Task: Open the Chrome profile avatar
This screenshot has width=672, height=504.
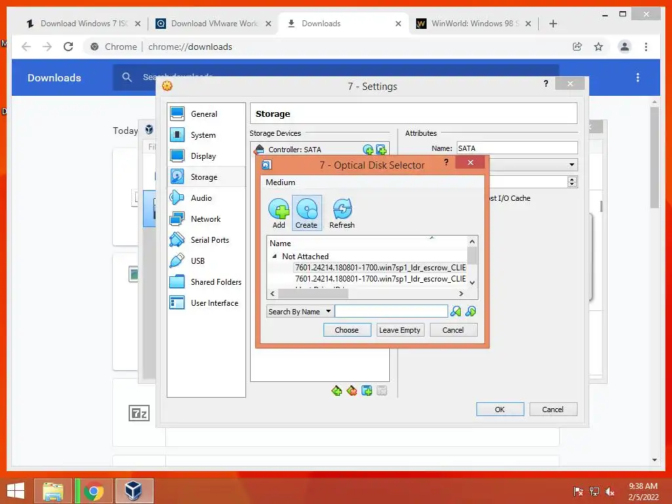Action: (625, 47)
